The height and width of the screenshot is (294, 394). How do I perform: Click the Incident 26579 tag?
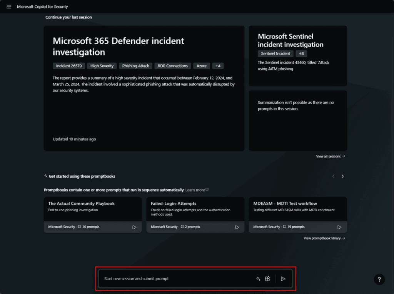coord(69,66)
